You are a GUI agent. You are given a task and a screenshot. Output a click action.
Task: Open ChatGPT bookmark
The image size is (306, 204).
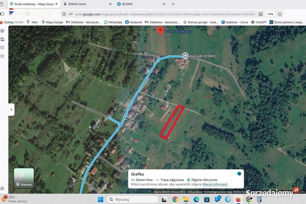259,22
